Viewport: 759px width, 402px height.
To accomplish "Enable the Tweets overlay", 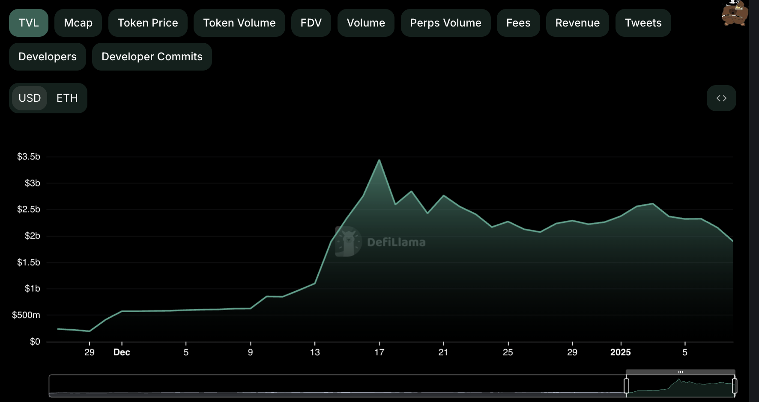I will [x=643, y=23].
